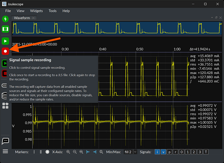The height and width of the screenshot is (163, 224).
Task: Enable the power signal 'p' button
Action: click(x=169, y=152)
